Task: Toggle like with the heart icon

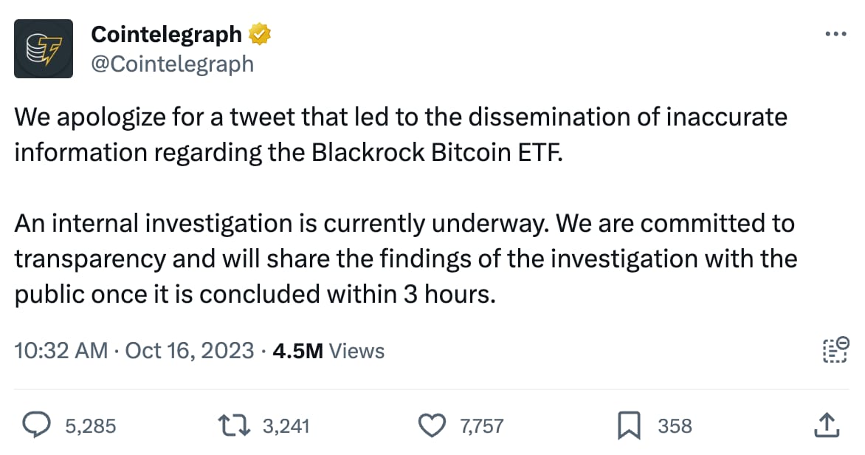Action: 432,425
